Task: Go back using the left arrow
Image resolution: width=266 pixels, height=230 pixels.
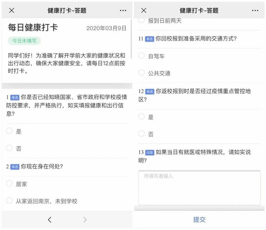Action: [x=50, y=220]
